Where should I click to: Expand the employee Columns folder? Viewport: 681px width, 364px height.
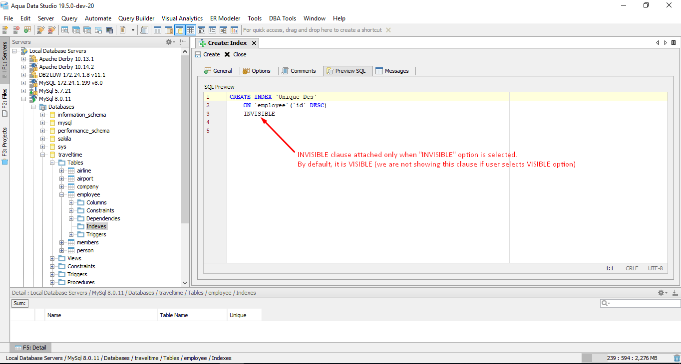71,202
